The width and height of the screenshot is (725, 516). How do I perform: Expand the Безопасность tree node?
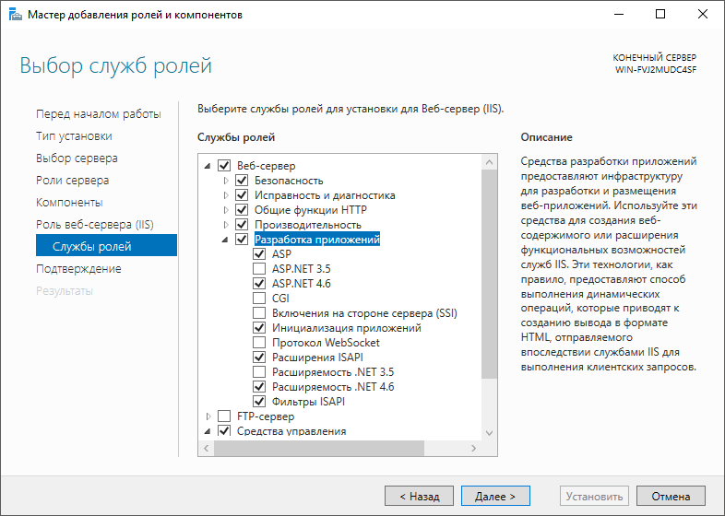coord(225,181)
